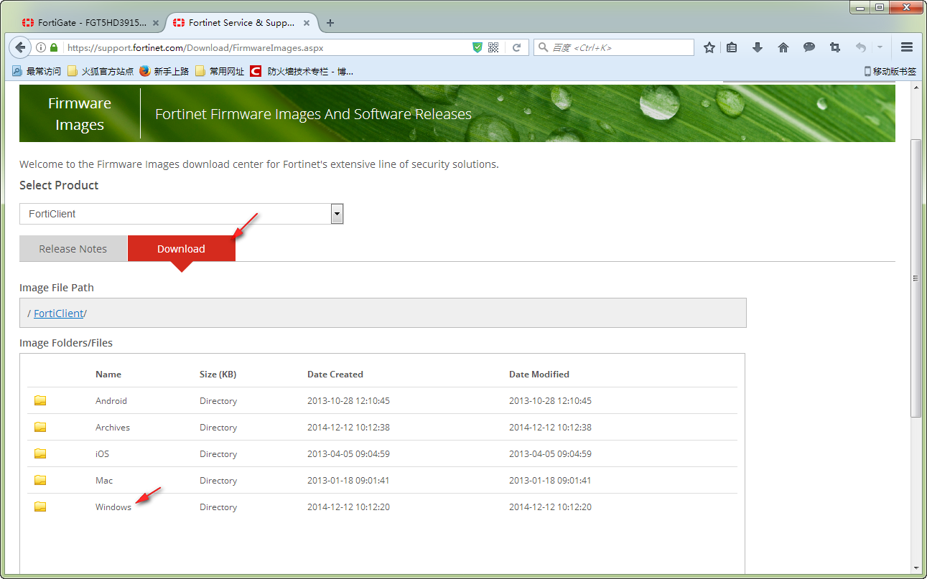Screen dimensions: 927x579
Task: Open 最常访问 bookmark
Action: click(37, 71)
